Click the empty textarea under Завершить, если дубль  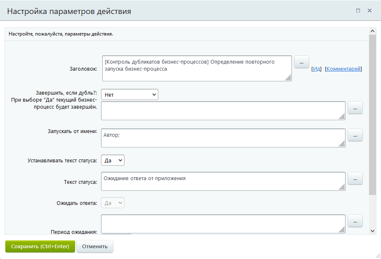(223, 111)
